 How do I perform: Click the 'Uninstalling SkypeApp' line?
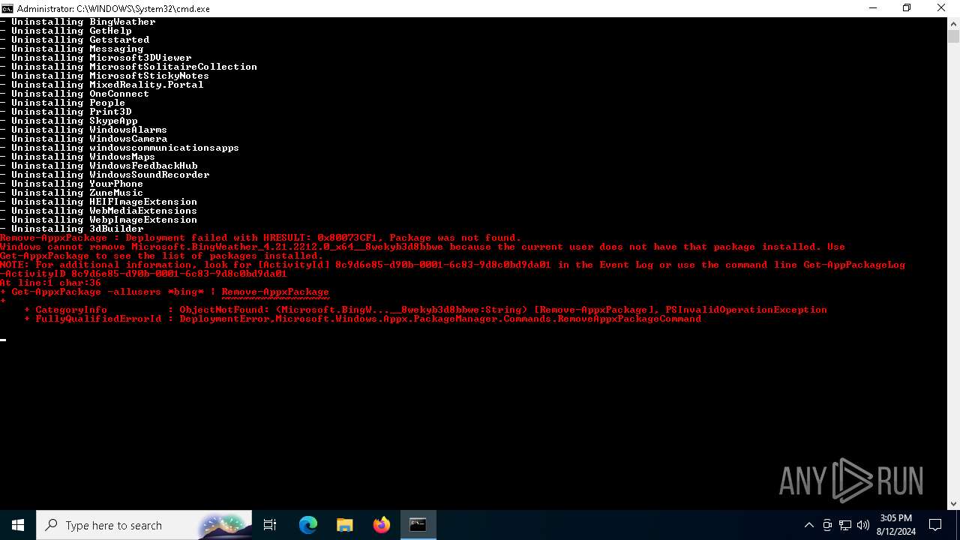point(69,121)
